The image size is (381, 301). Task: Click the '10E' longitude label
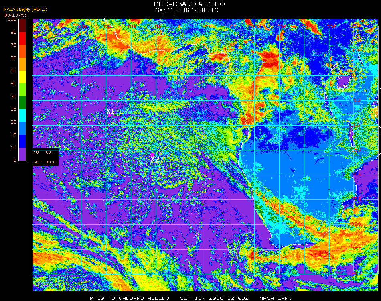pyautogui.click(x=231, y=26)
